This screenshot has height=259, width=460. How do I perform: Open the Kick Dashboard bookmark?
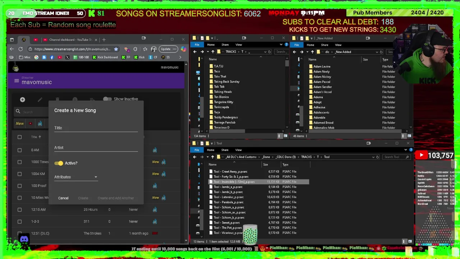tap(105, 57)
